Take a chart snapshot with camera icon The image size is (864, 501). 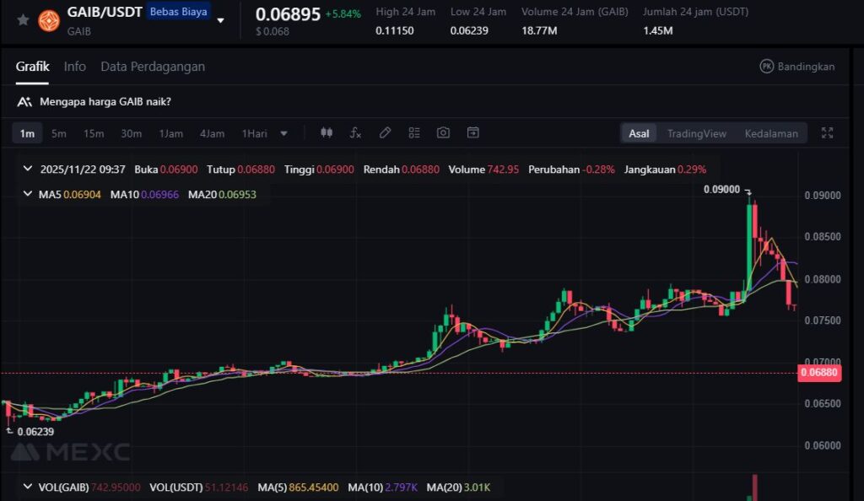click(443, 133)
